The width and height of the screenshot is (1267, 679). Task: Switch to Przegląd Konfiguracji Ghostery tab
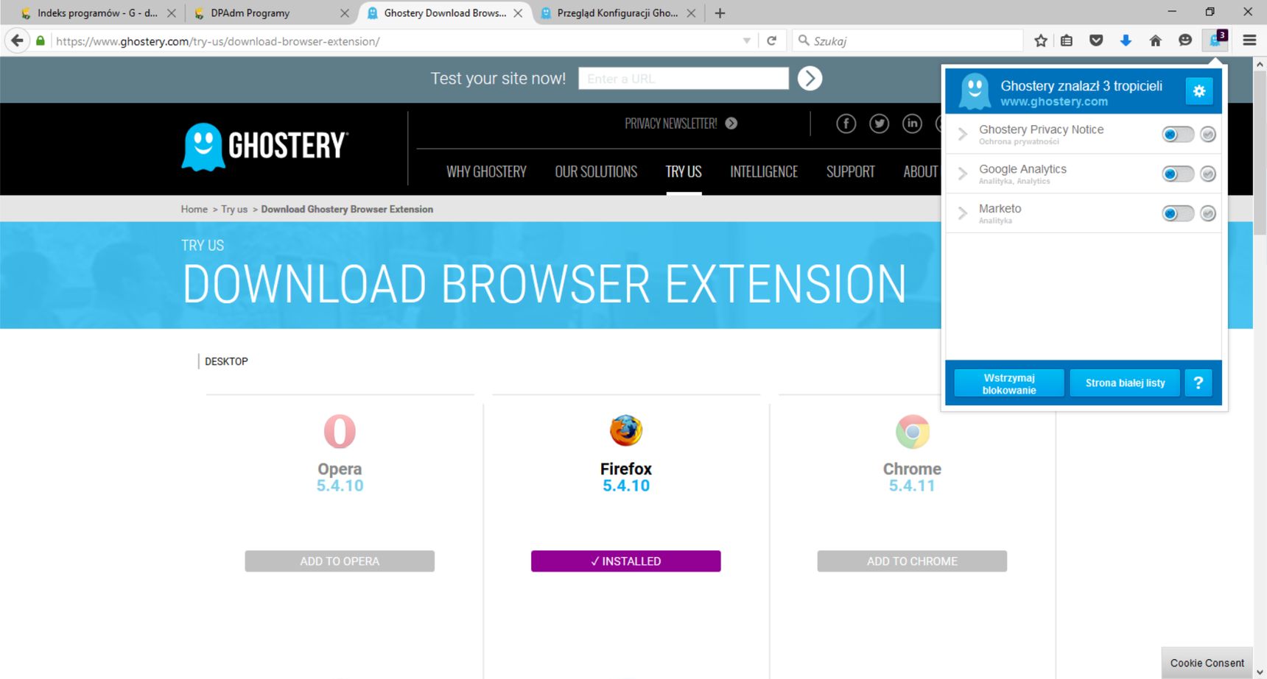(x=618, y=13)
